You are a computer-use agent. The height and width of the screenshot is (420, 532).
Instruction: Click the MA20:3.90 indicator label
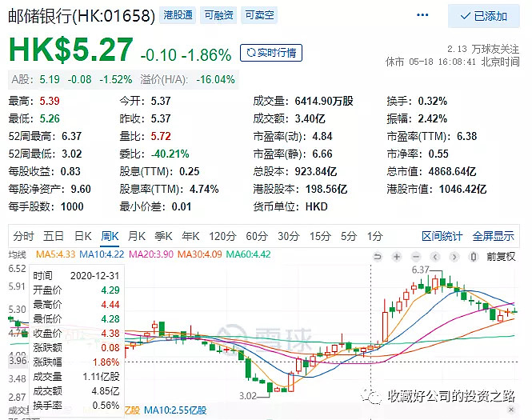(x=151, y=254)
